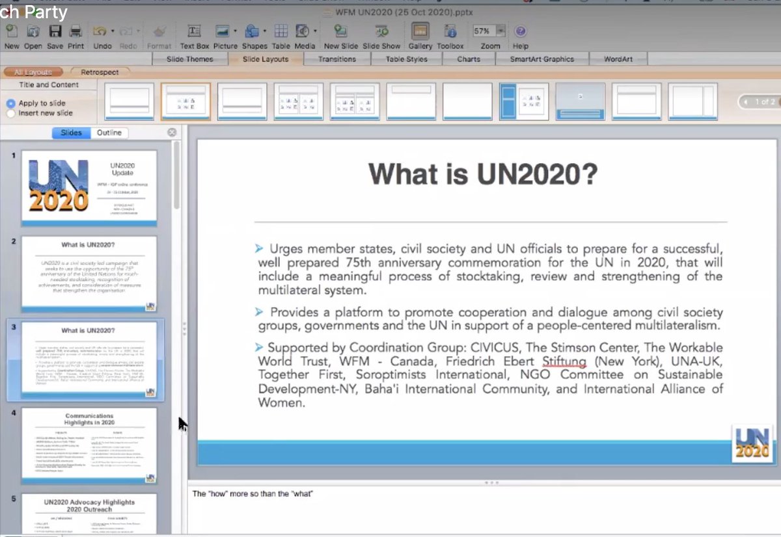The height and width of the screenshot is (537, 781).
Task: Select slide 5 UN2020 Advocacy Highlights thumbnail
Action: (89, 514)
